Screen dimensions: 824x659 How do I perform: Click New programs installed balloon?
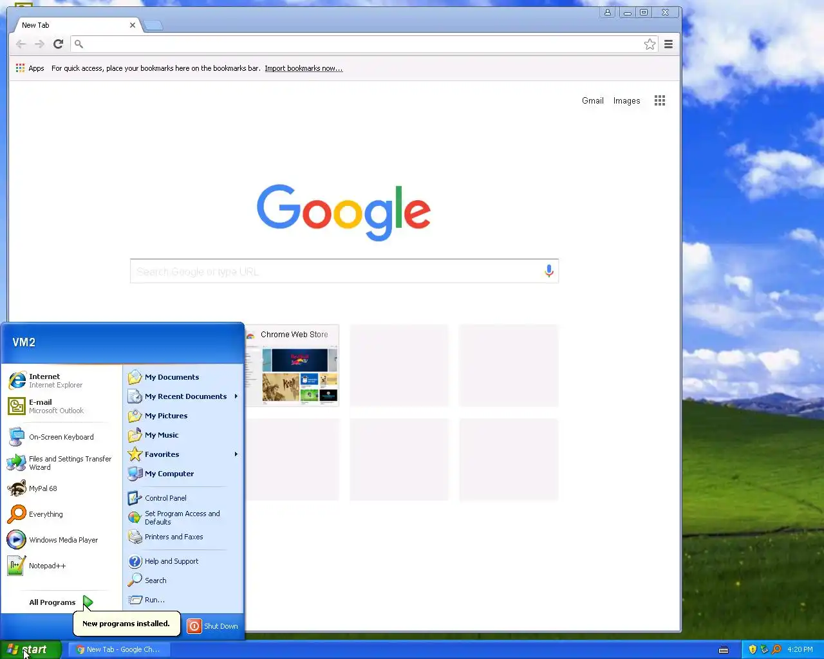[126, 624]
